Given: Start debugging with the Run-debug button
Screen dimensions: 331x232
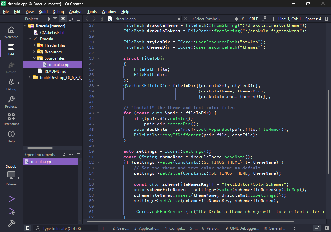Looking at the screenshot, I should click(x=11, y=211).
